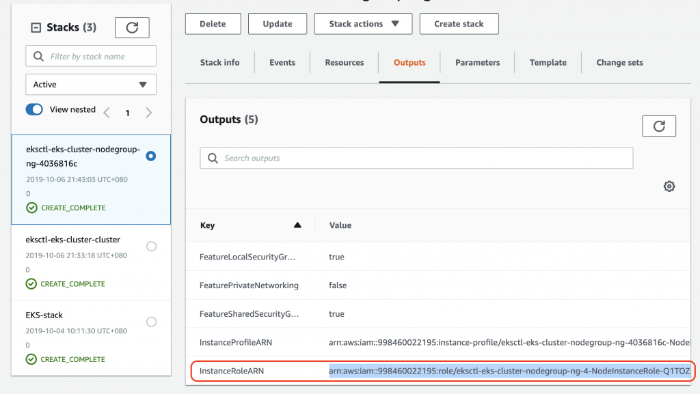The height and width of the screenshot is (394, 700).
Task: Go to the next stacks page
Action: point(148,113)
